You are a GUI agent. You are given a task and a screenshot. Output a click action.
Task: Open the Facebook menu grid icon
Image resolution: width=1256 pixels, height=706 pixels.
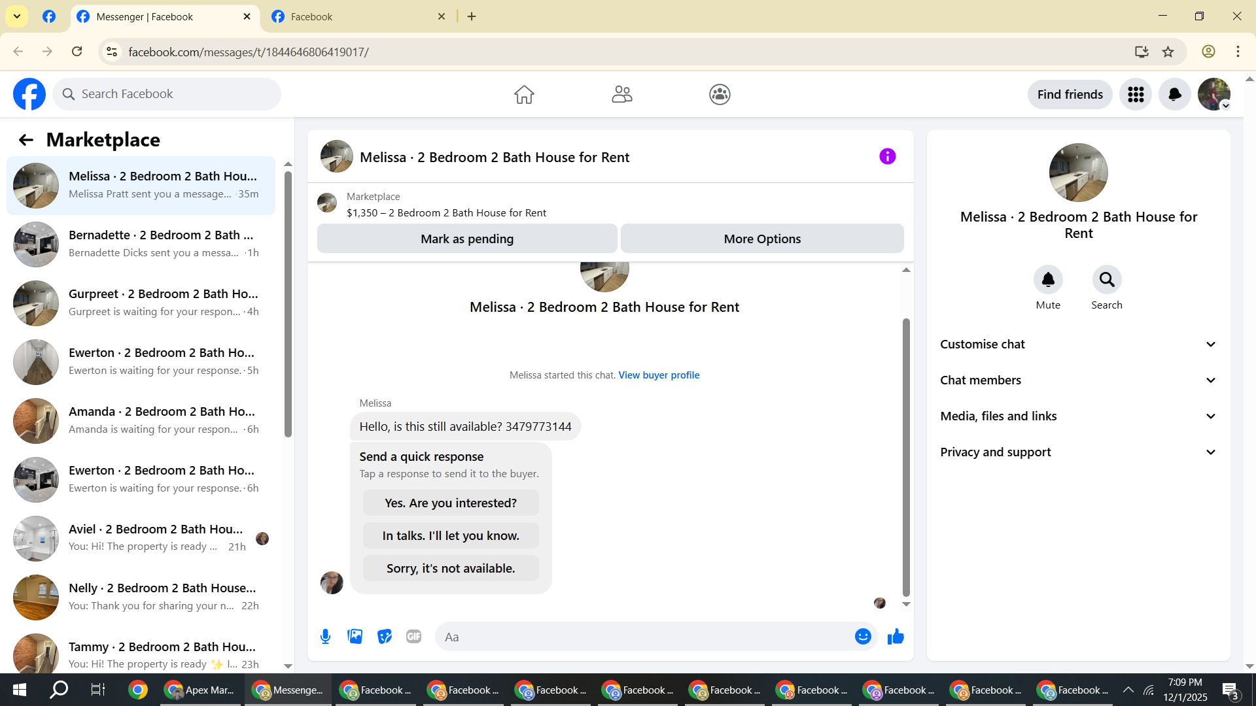click(x=1136, y=95)
